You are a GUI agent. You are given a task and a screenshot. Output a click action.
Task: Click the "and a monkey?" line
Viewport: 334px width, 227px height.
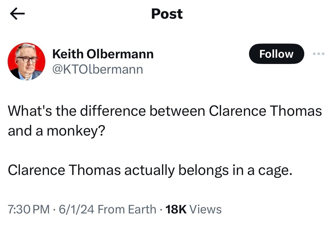(56, 131)
